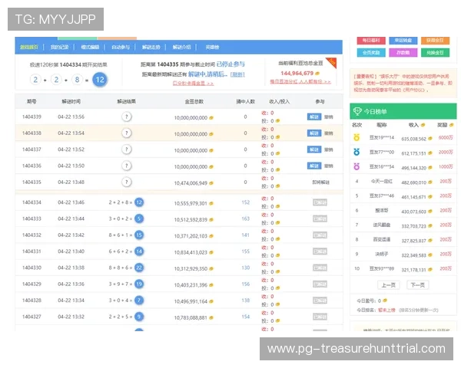
Task: Click the winner count 152 link in row 1404334
Action: pyautogui.click(x=246, y=202)
